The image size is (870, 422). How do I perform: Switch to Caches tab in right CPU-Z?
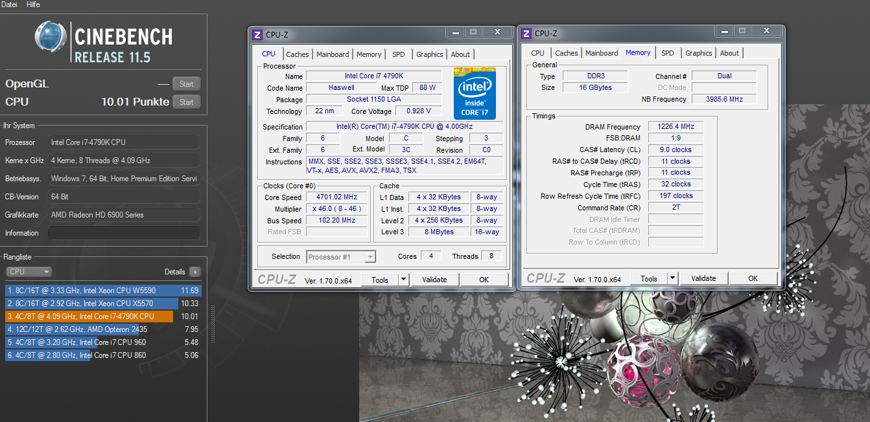(x=567, y=53)
